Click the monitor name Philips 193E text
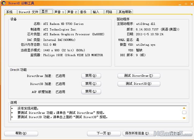 (73, 55)
